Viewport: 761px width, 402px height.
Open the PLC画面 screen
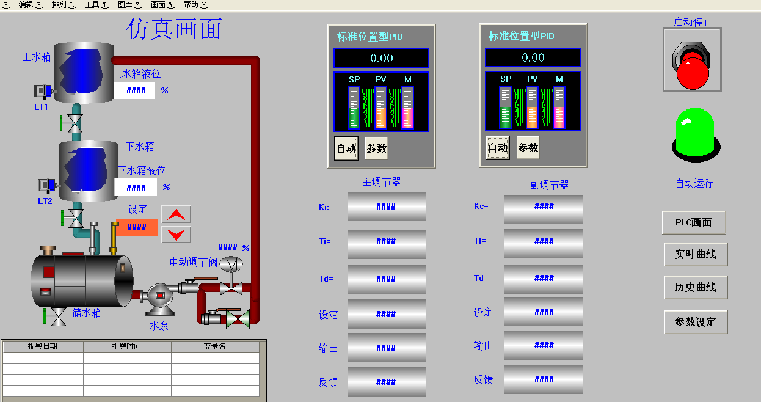[x=694, y=222]
